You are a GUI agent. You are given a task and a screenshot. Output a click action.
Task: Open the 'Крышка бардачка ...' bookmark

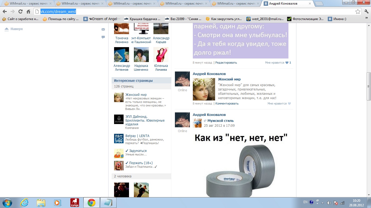pos(143,19)
